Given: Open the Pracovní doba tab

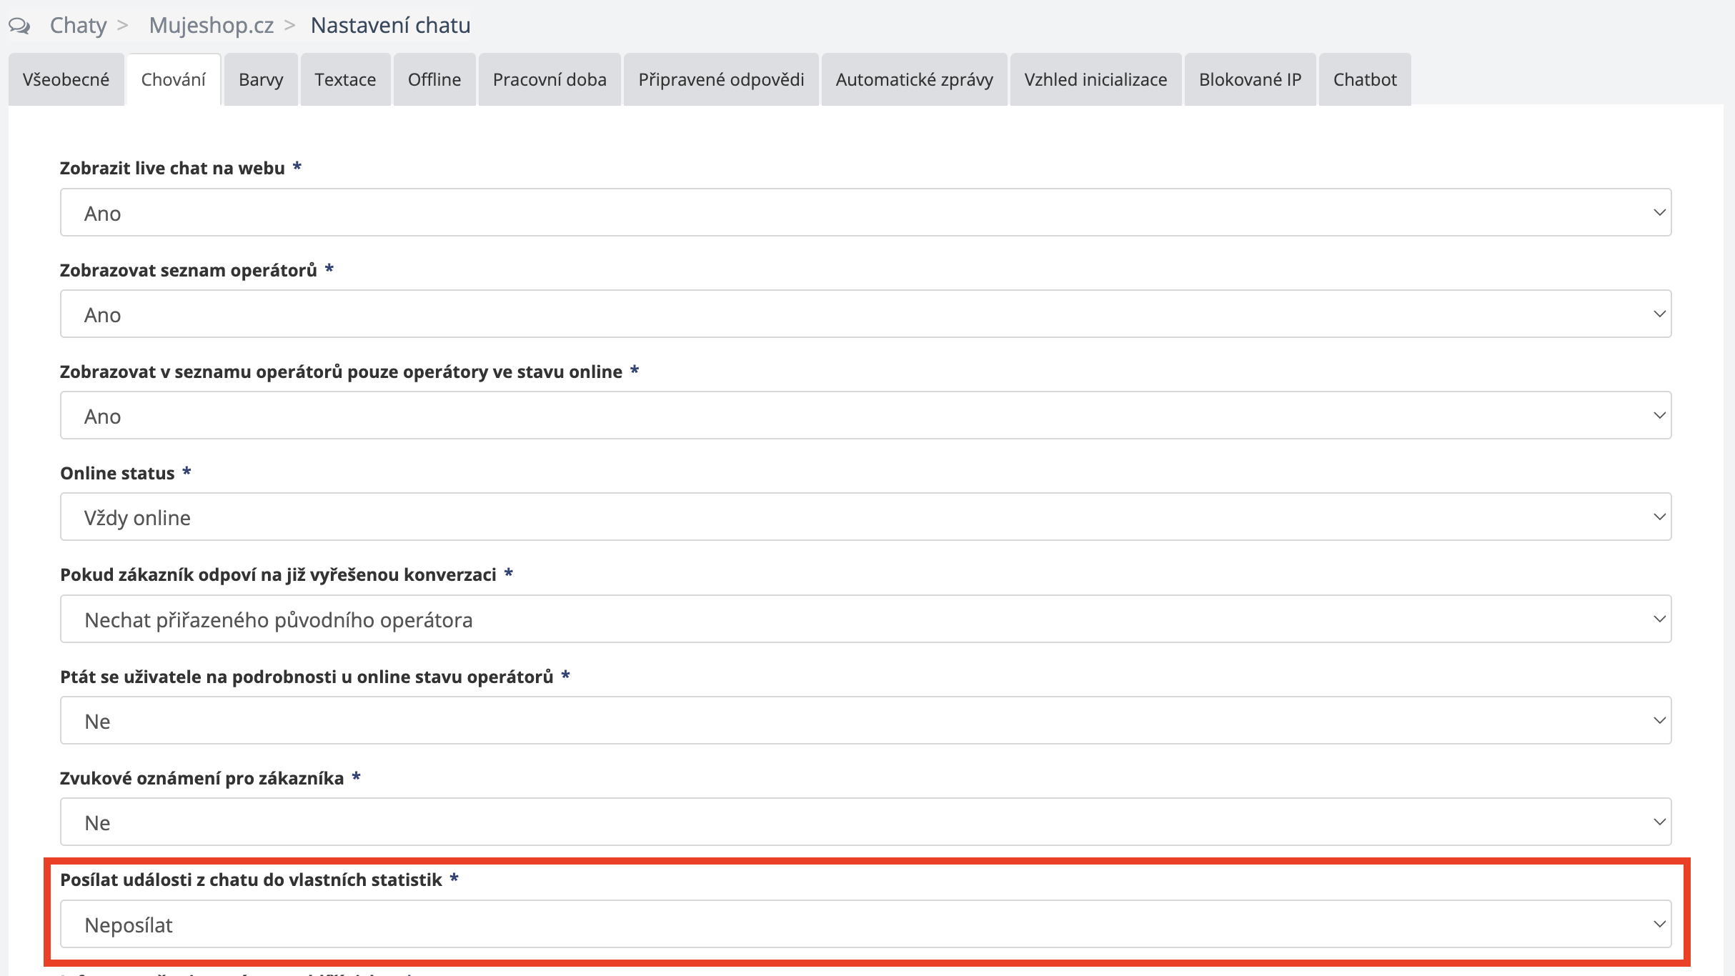Looking at the screenshot, I should pos(550,79).
